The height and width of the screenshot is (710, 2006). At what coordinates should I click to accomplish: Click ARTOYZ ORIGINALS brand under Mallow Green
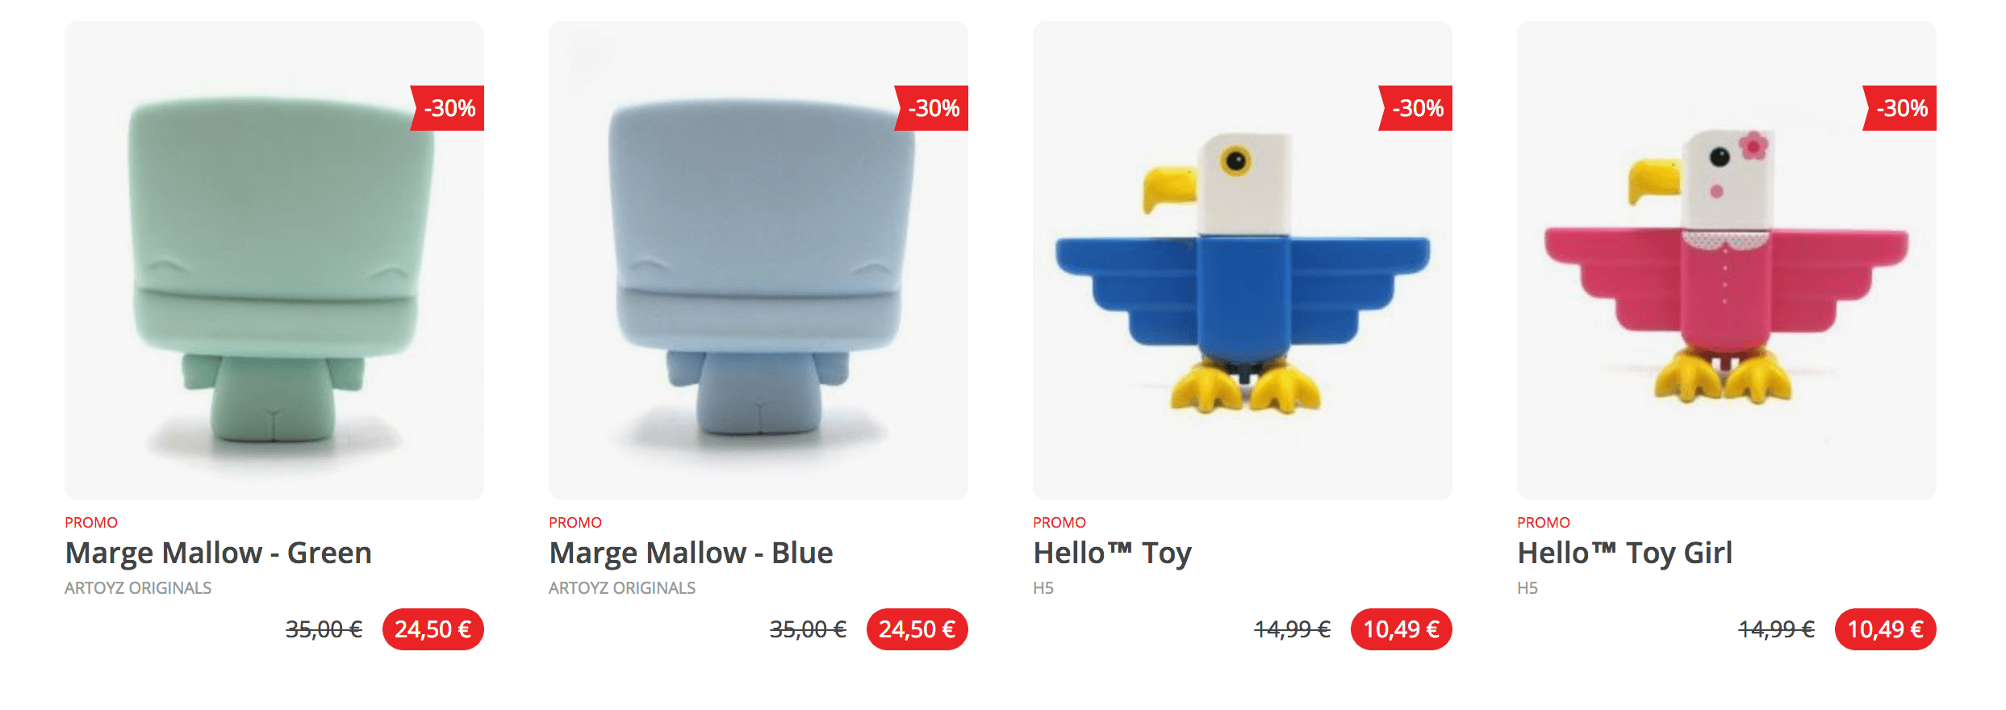[138, 588]
